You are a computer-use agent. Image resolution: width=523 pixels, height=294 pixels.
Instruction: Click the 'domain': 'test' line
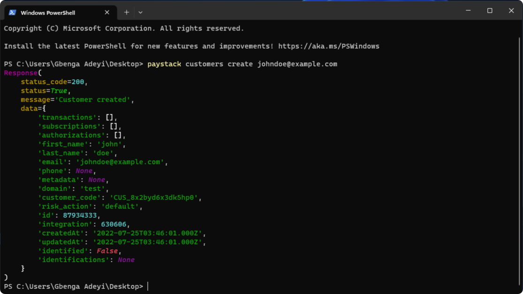[73, 189]
